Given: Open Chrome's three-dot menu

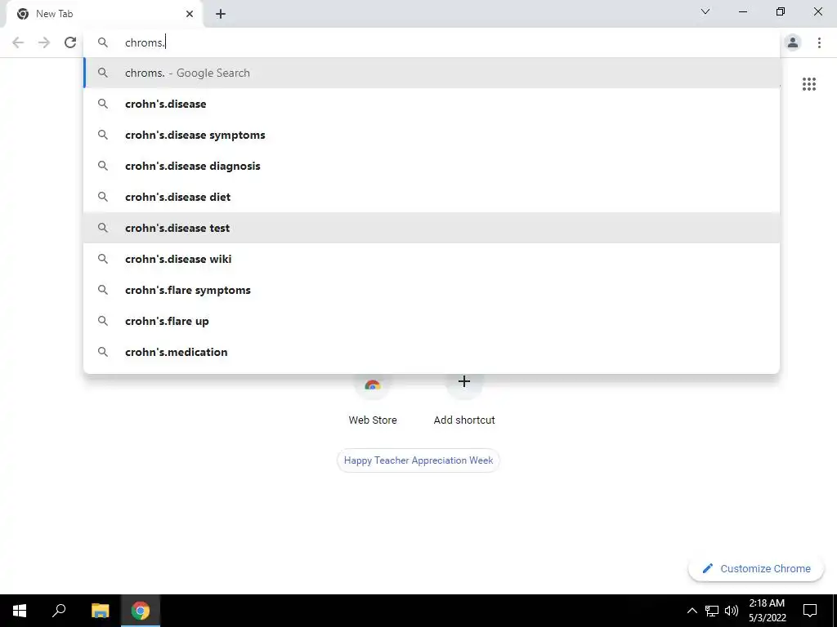Looking at the screenshot, I should (x=819, y=42).
